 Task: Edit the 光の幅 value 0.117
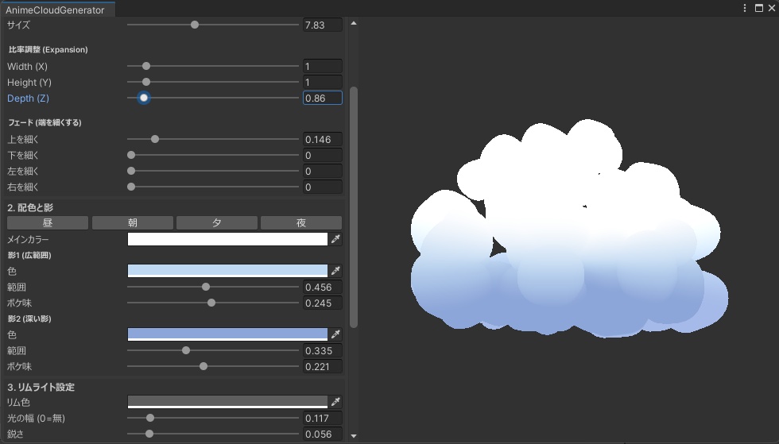pyautogui.click(x=323, y=418)
